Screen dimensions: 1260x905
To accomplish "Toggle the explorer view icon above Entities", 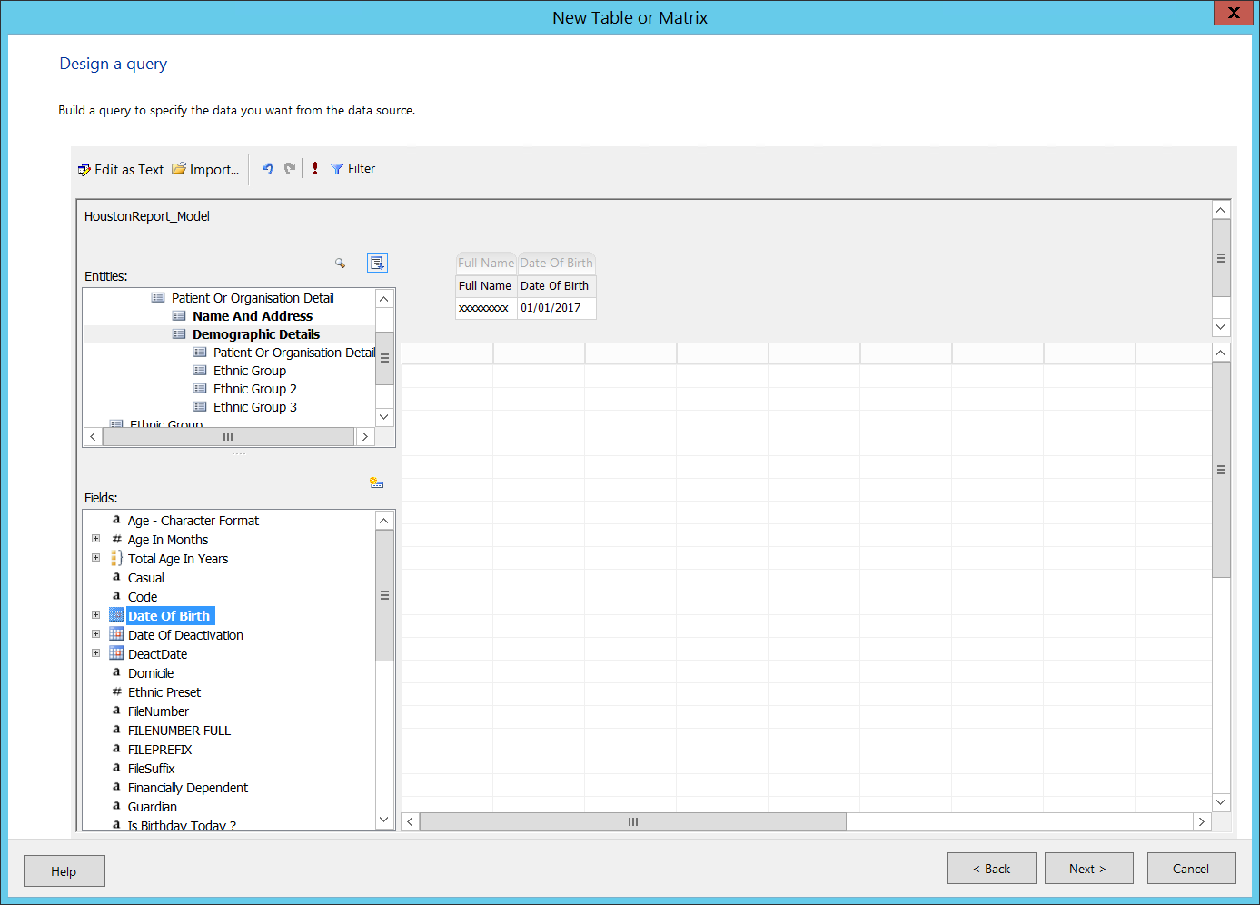I will click(x=377, y=263).
